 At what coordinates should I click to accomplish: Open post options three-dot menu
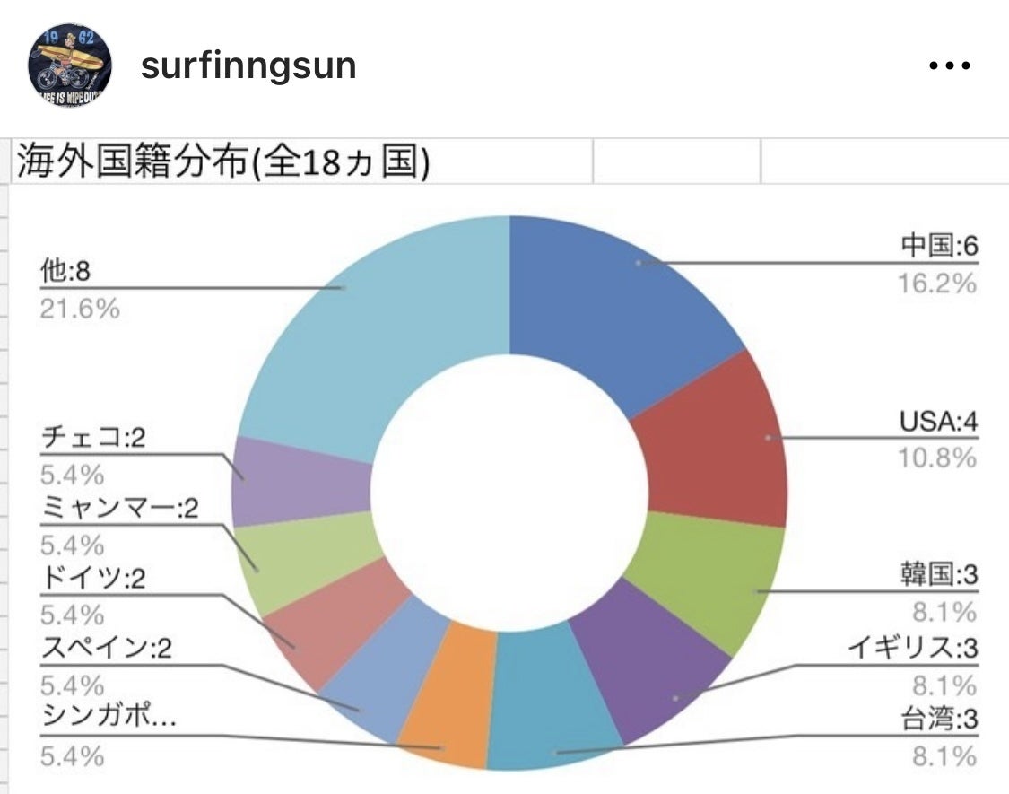pos(950,66)
